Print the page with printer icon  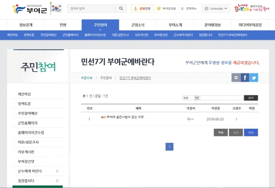(x=236, y=78)
